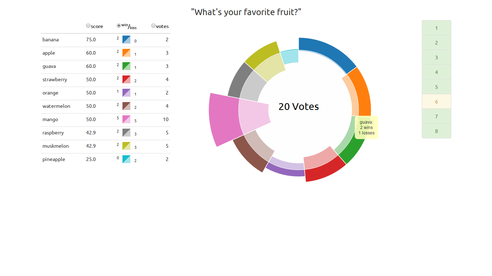
Task: Select the votes radio button
Action: 153,26
